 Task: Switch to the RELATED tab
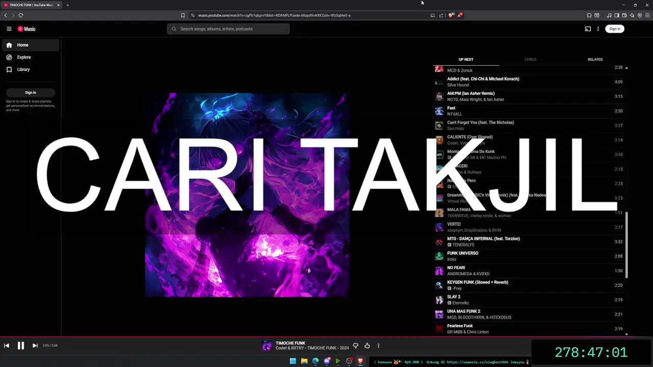595,60
